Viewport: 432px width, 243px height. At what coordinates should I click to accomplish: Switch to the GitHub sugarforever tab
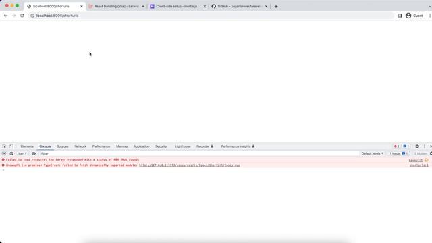tap(238, 6)
